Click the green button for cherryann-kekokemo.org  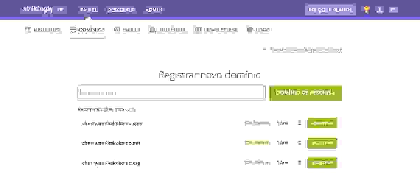[x=322, y=163]
